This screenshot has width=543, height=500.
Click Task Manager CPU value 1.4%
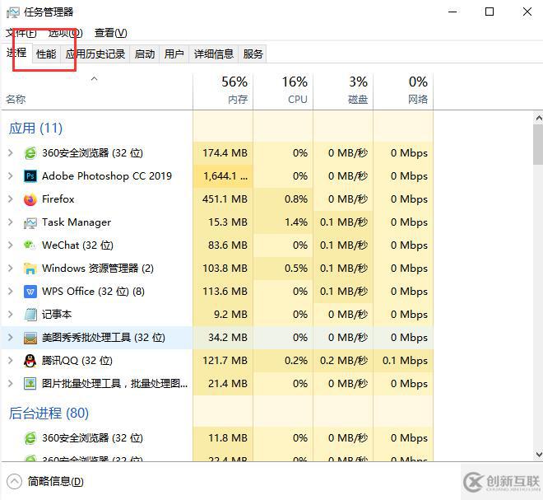coord(296,222)
